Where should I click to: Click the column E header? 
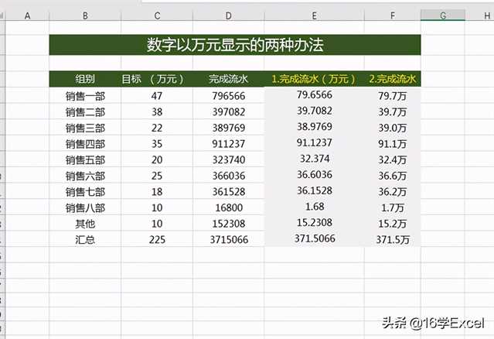(314, 15)
